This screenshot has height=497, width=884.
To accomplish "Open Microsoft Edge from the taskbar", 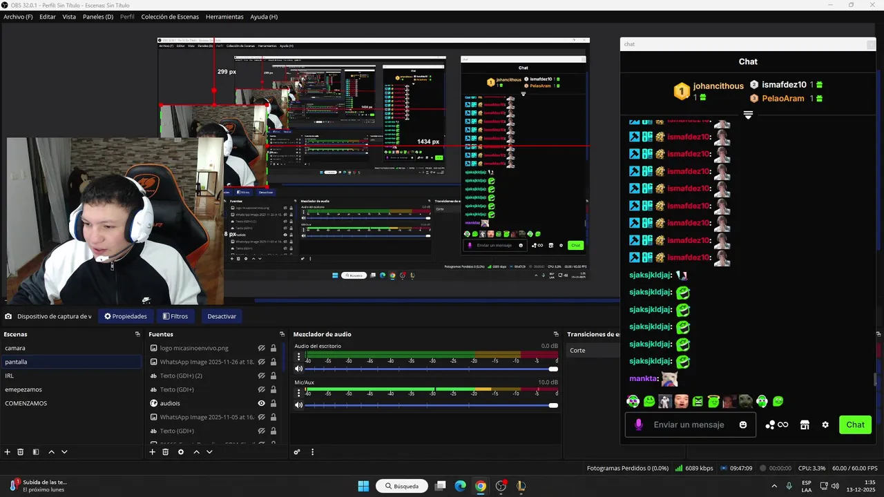I will click(461, 486).
